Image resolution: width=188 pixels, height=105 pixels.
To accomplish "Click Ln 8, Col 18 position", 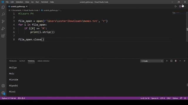I will pyautogui.click(x=145, y=98).
